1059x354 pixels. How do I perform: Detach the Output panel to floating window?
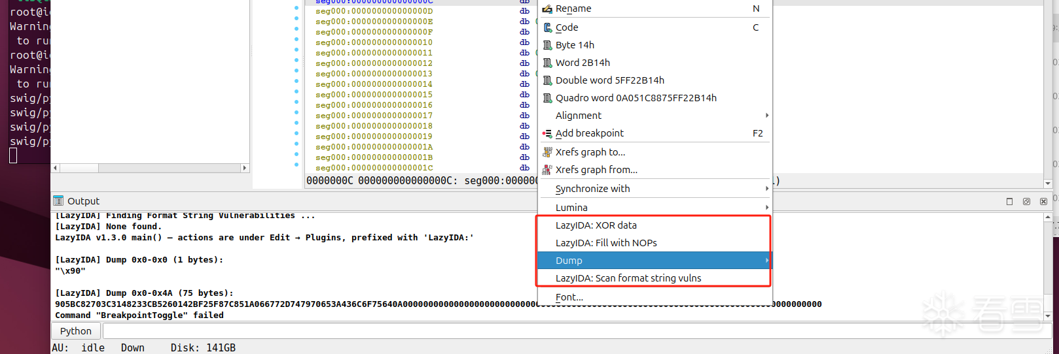pyautogui.click(x=1026, y=201)
